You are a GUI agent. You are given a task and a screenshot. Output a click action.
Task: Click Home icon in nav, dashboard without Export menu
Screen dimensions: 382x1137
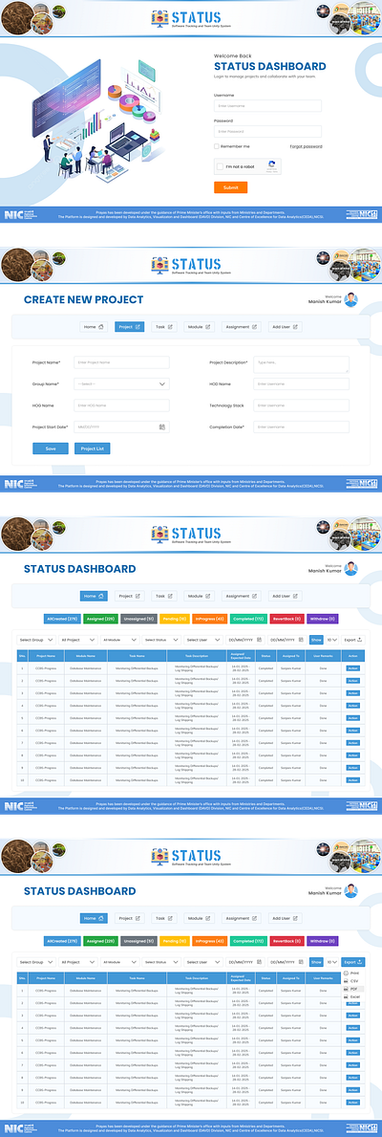click(101, 596)
